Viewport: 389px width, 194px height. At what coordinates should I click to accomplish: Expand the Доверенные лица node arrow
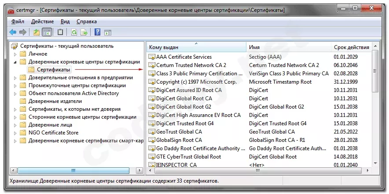point(15,125)
